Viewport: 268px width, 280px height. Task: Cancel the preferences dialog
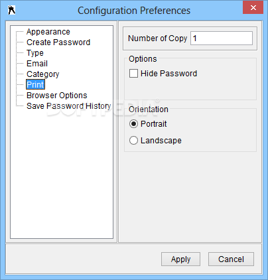(231, 259)
